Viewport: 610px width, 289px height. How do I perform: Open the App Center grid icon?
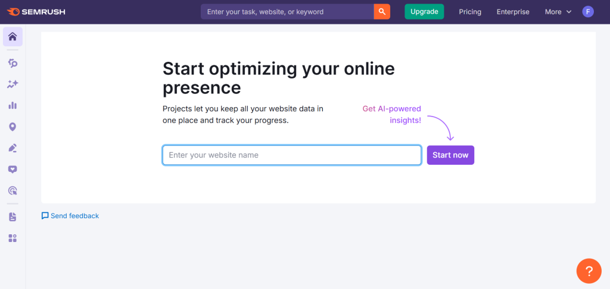tap(13, 238)
